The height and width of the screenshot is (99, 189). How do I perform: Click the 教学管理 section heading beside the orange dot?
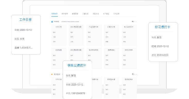[x=57, y=74]
